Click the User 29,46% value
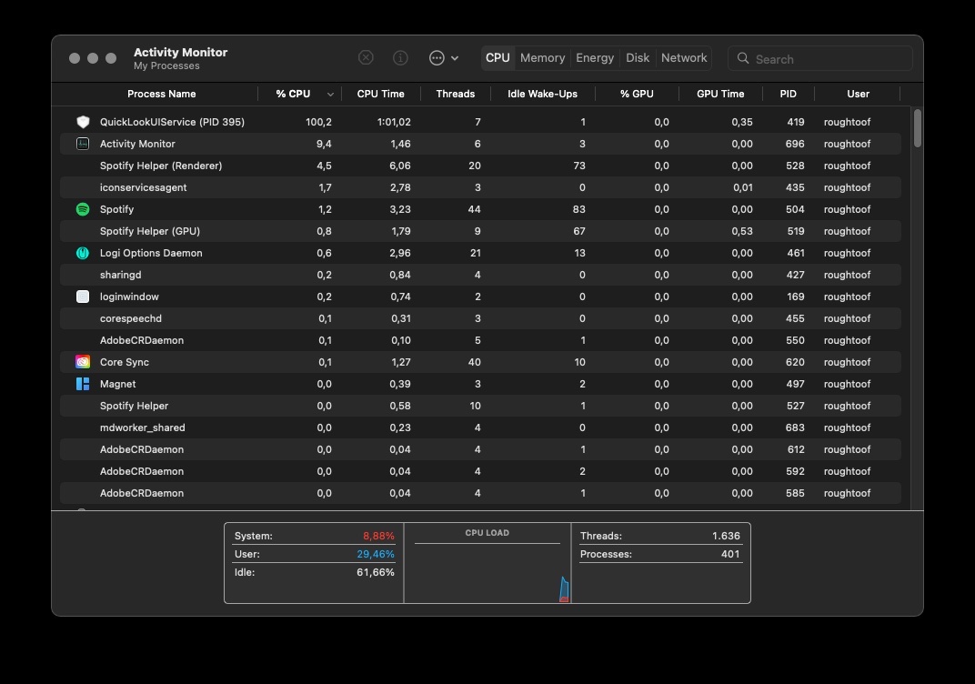This screenshot has width=975, height=684. click(x=376, y=554)
